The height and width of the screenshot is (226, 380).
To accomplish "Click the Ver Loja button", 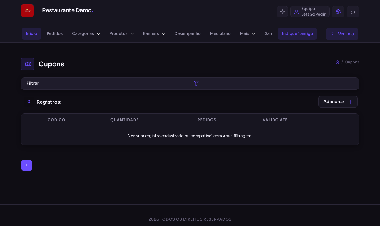I will coord(342,34).
